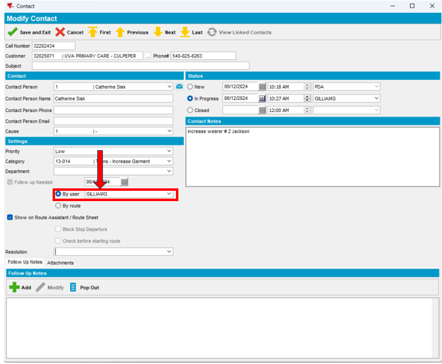The height and width of the screenshot is (364, 442).
Task: Click the Call Number field
Action: pos(54,46)
